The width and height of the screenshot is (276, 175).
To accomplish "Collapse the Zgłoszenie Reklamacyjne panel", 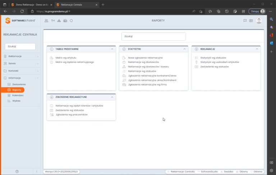I will [x=112, y=97].
